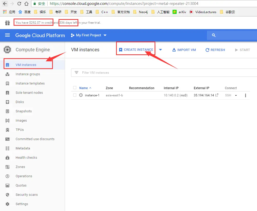257x211 pixels.
Task: Open the dropdown arrow beside Create Instance
Action: click(x=160, y=50)
